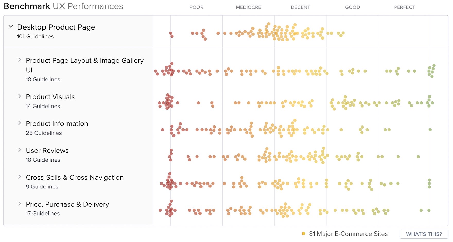This screenshot has width=453, height=242.
Task: Collapse the Desktop Product Page section
Action: (x=11, y=27)
